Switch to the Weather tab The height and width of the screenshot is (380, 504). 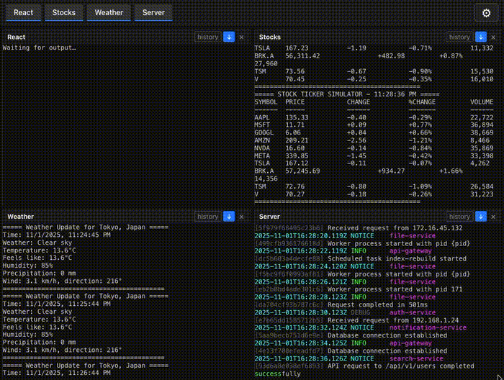tap(109, 13)
